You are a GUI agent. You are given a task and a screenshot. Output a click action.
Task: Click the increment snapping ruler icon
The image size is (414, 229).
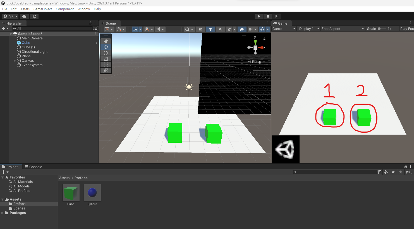pyautogui.click(x=158, y=29)
